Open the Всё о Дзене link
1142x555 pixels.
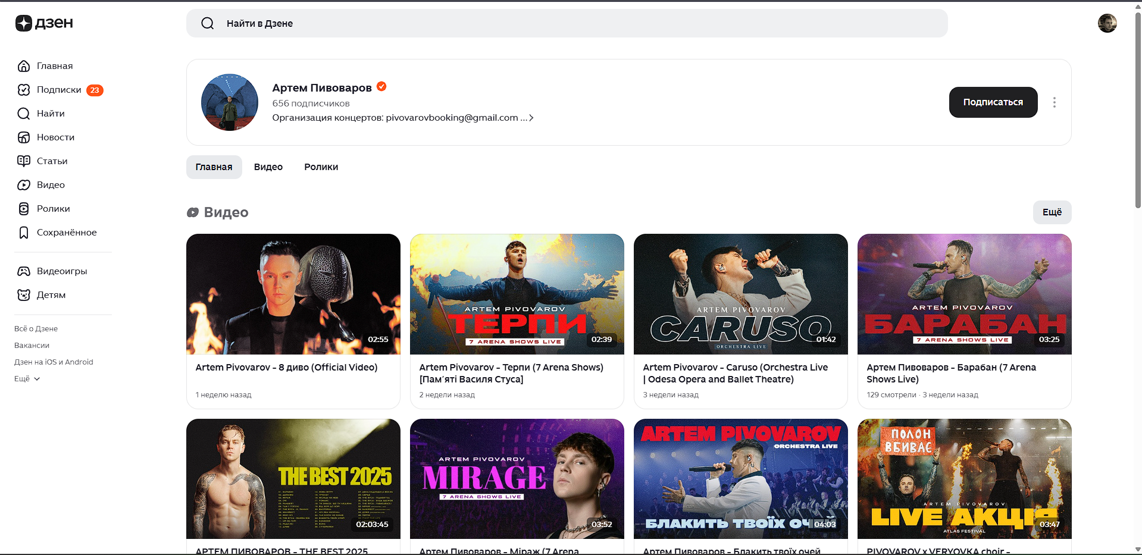coord(36,329)
